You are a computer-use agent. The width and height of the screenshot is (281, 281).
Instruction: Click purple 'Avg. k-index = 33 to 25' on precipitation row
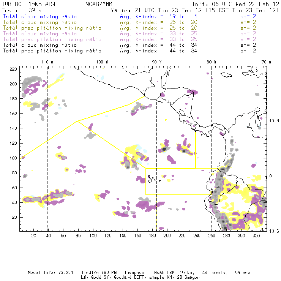(159, 39)
